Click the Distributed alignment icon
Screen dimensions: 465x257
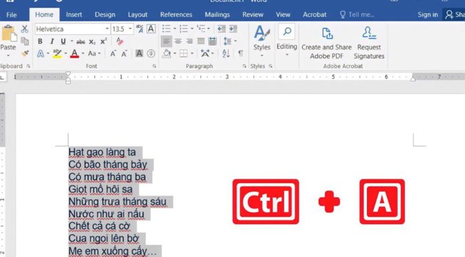[x=212, y=41]
